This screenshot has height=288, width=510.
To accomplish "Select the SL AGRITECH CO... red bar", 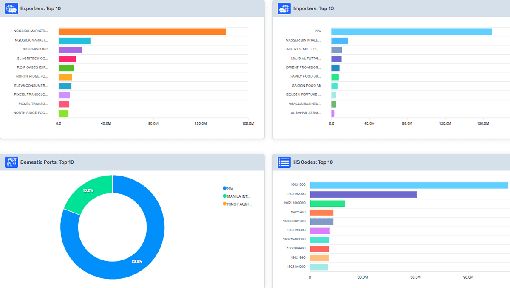I will [x=67, y=59].
